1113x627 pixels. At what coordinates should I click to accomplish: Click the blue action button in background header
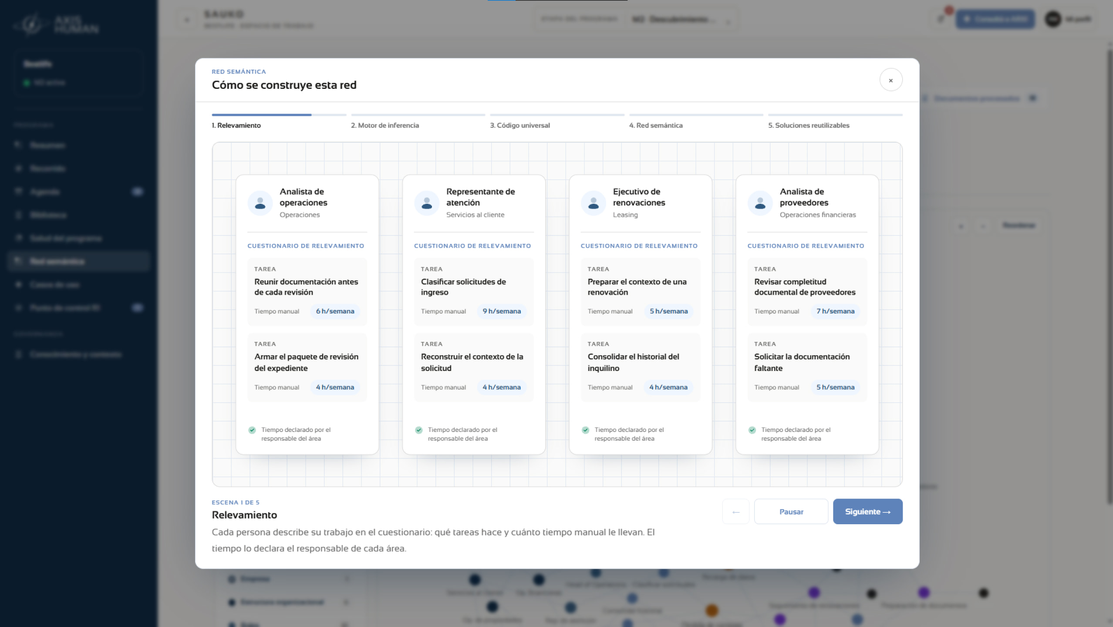click(995, 19)
